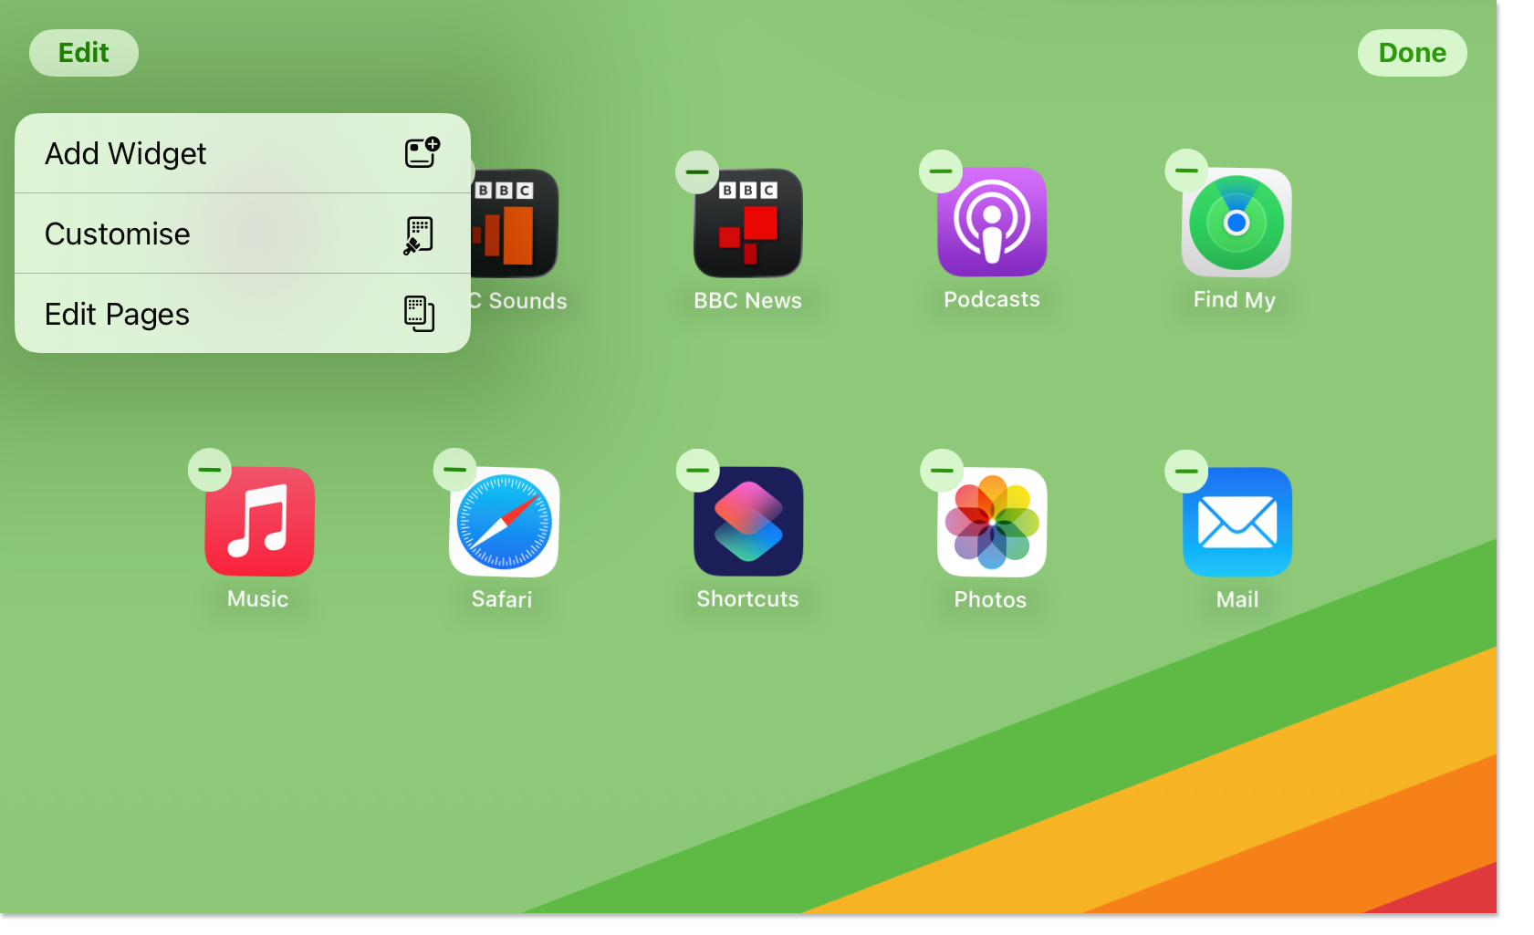Remove the Shortcuts app
This screenshot has height=935, width=1534.
click(x=696, y=470)
